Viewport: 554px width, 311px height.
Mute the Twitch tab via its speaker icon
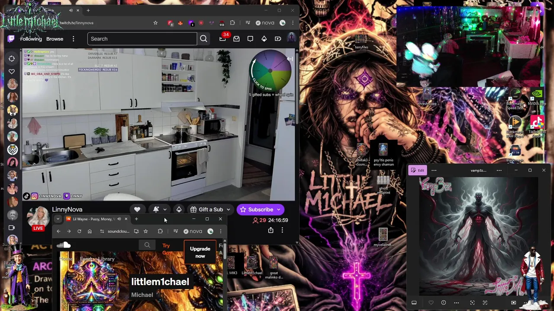[71, 10]
